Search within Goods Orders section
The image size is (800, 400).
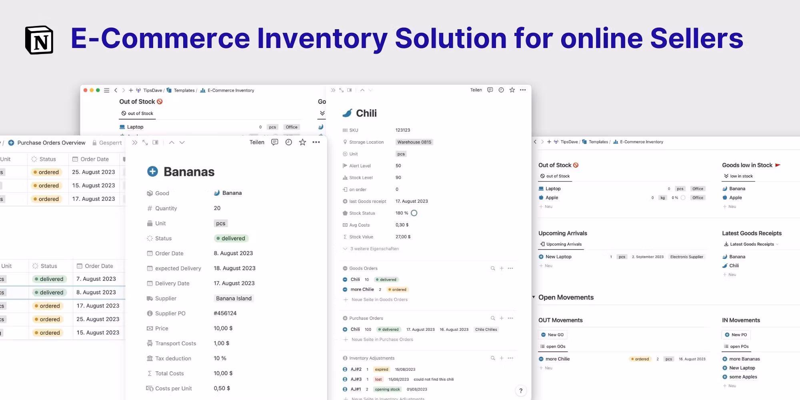tap(493, 268)
